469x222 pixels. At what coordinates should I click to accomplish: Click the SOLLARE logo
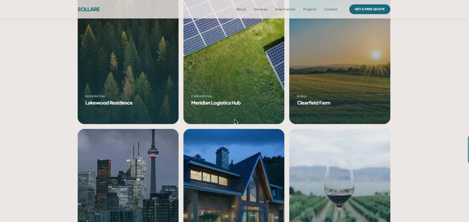(x=89, y=9)
